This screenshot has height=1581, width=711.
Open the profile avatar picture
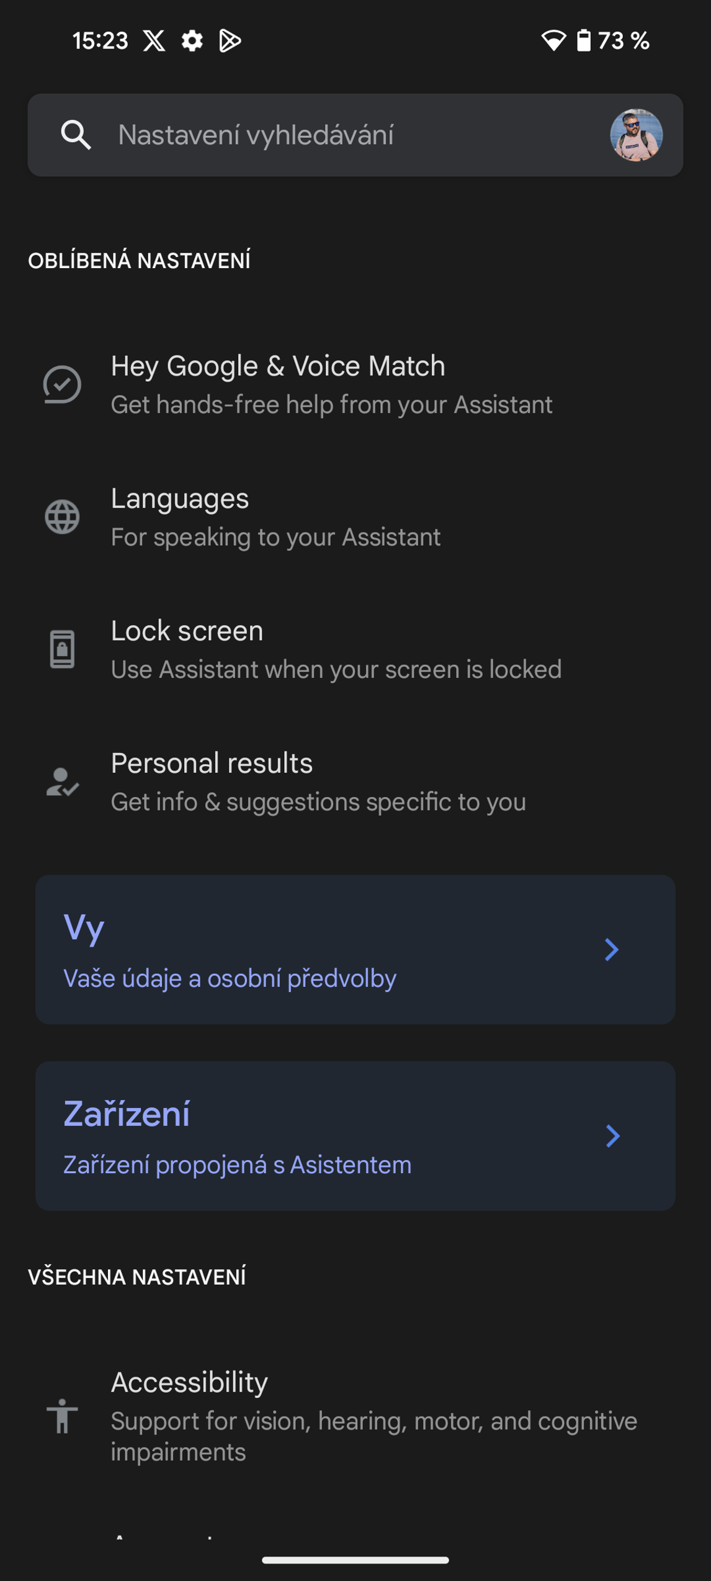tap(636, 135)
